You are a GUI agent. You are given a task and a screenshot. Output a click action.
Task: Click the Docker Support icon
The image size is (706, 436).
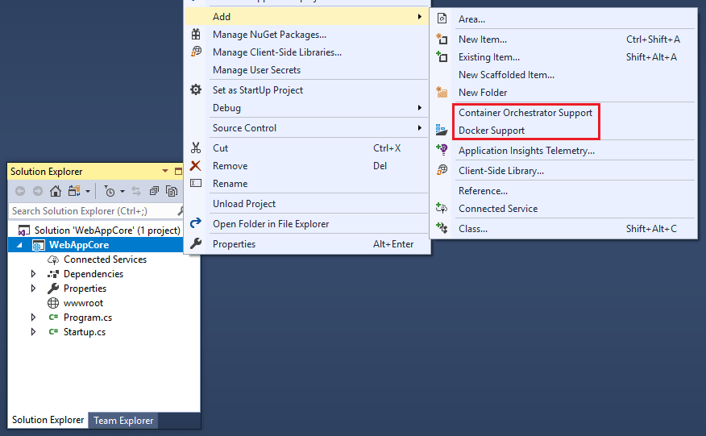click(441, 131)
